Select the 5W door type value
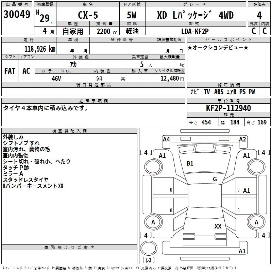 (132, 15)
